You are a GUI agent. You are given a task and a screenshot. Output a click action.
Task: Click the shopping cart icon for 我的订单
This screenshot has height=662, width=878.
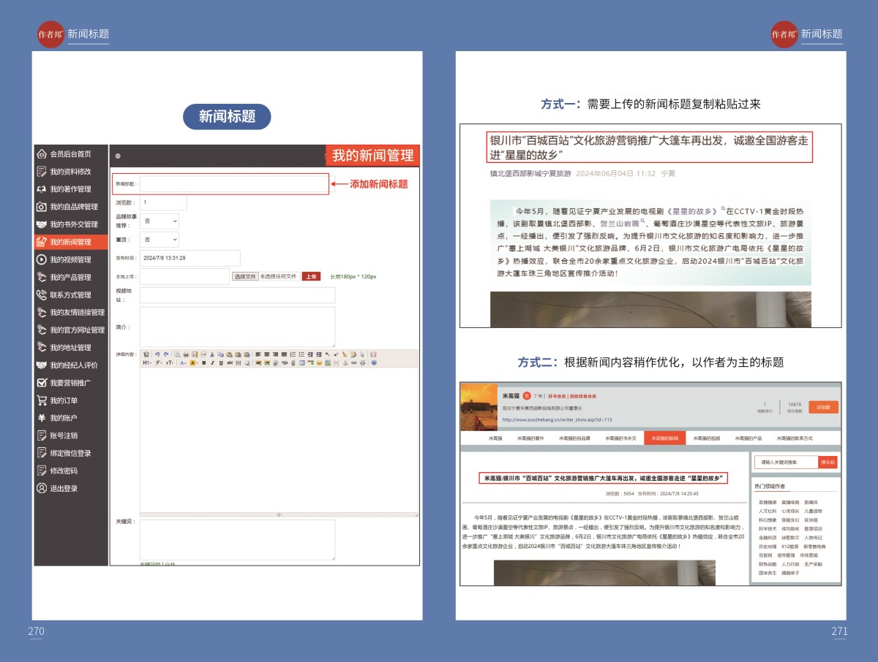(42, 400)
